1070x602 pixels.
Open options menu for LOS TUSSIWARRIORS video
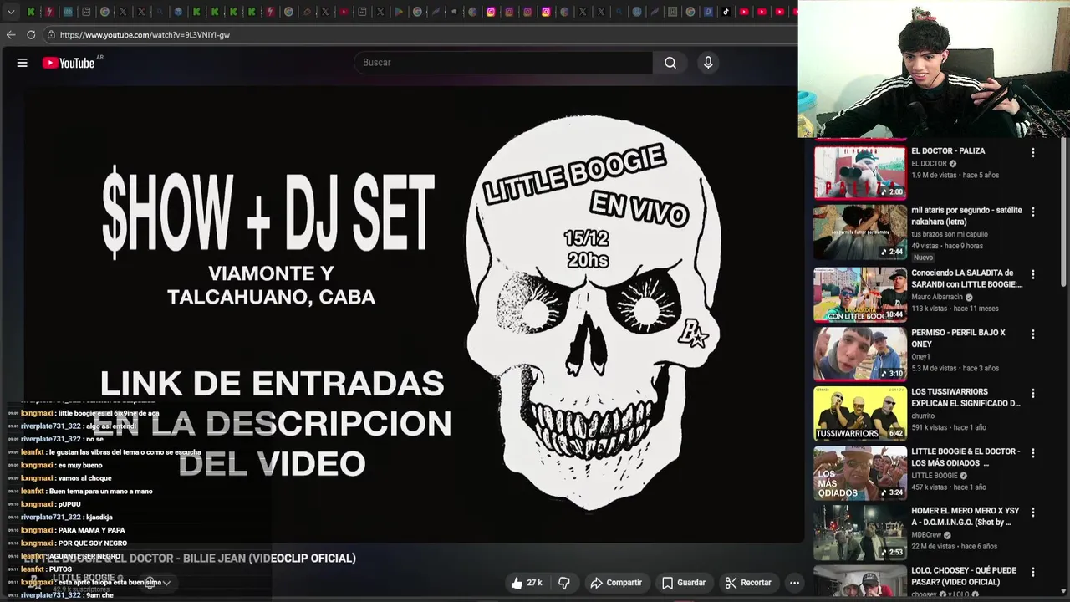click(1033, 394)
